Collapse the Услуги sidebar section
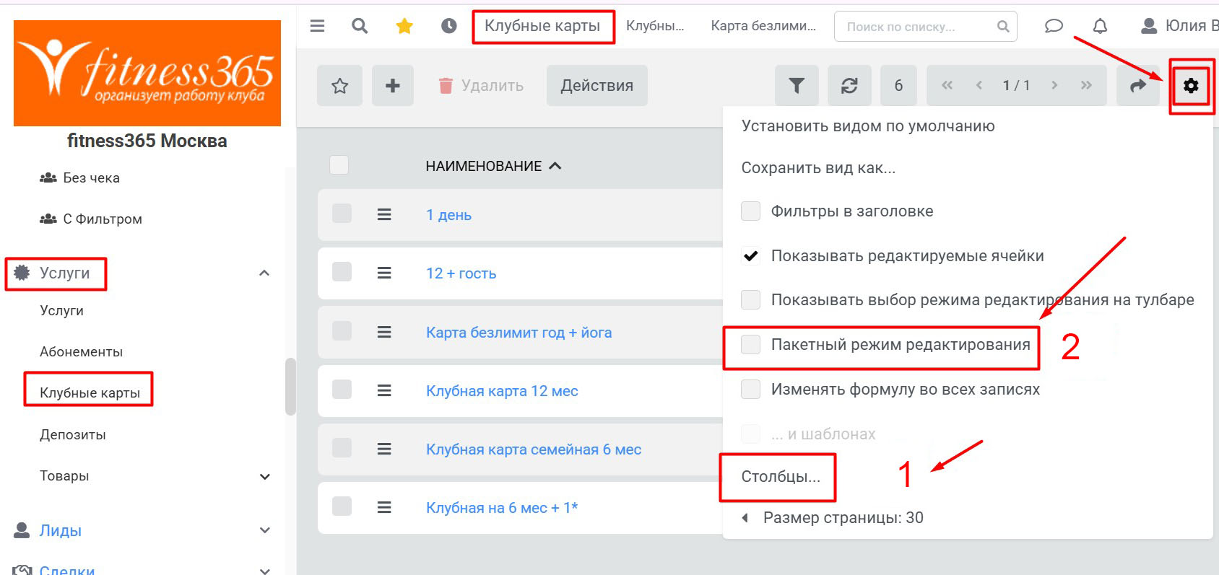Screen dimensions: 1219x575 (264, 273)
